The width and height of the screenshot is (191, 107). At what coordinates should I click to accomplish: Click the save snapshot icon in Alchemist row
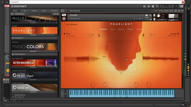(x=140, y=18)
